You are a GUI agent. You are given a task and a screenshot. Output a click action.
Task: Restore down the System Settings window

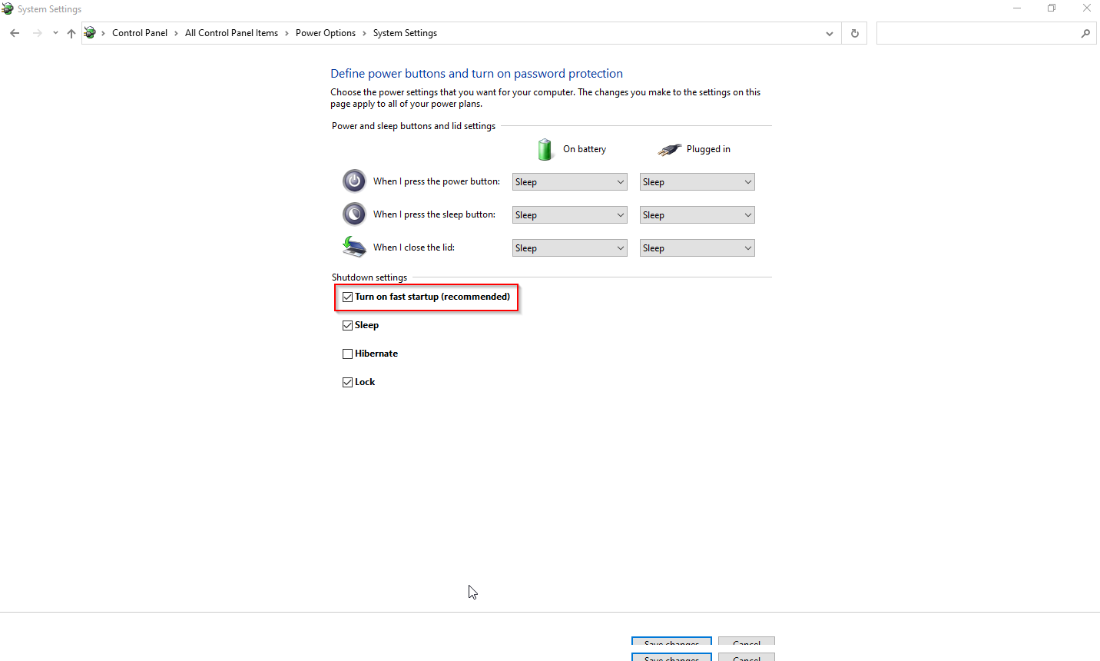tap(1052, 8)
